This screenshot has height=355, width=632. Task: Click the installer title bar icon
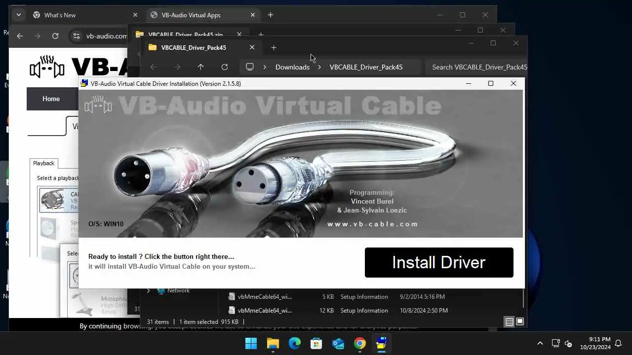84,83
